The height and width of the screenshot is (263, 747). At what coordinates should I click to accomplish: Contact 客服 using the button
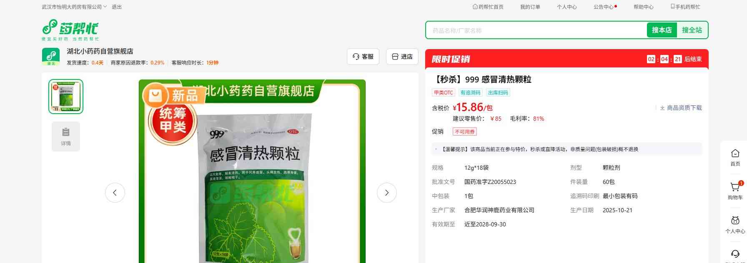pos(363,57)
